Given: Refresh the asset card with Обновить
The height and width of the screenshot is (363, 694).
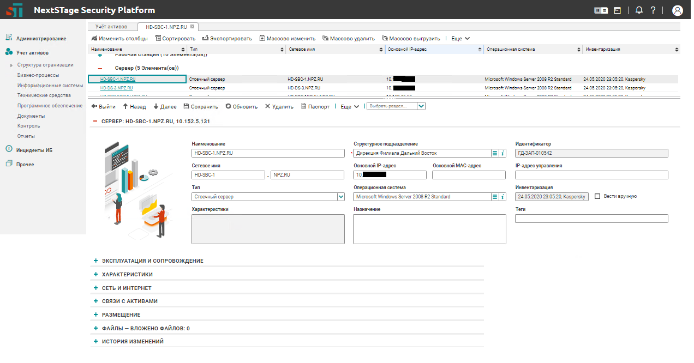Looking at the screenshot, I should coord(241,107).
